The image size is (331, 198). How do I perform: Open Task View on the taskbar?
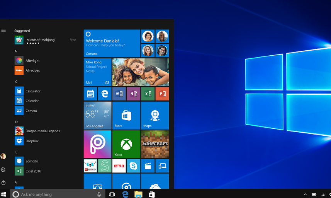coord(112,194)
